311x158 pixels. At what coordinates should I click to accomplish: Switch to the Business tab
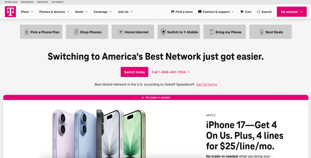tap(27, 2)
